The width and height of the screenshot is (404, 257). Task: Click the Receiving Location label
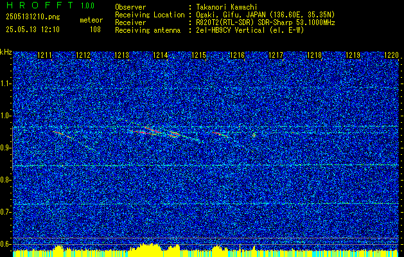coord(150,15)
